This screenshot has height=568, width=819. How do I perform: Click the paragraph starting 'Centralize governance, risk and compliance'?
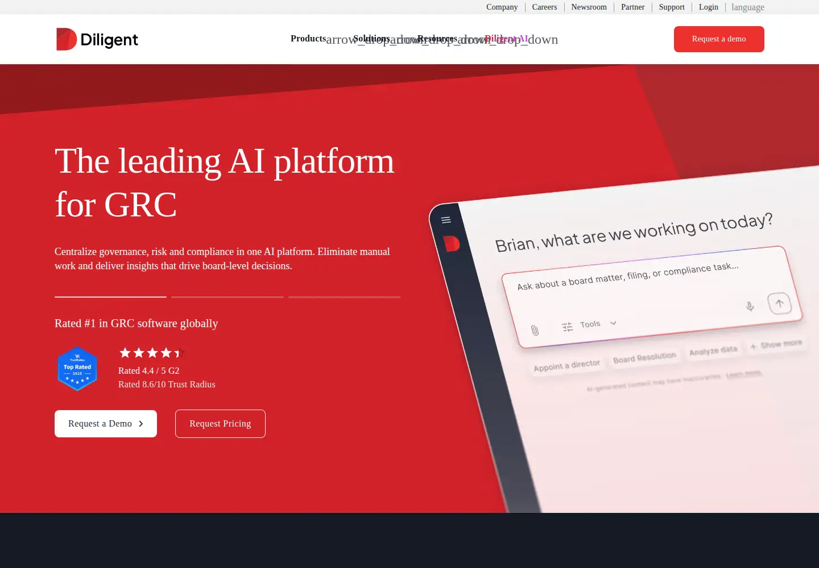point(222,258)
